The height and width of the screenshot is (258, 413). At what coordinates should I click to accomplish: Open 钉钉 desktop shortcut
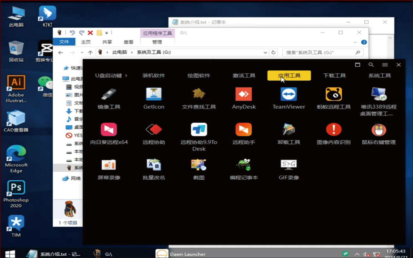[47, 16]
